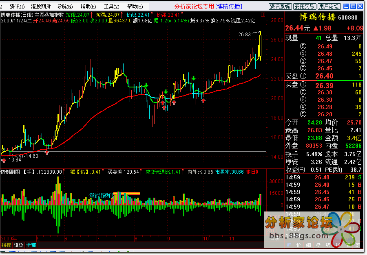This screenshot has width=367, height=255.
Task: Click the 仿制副图 sub-chart title
Action: [10, 172]
